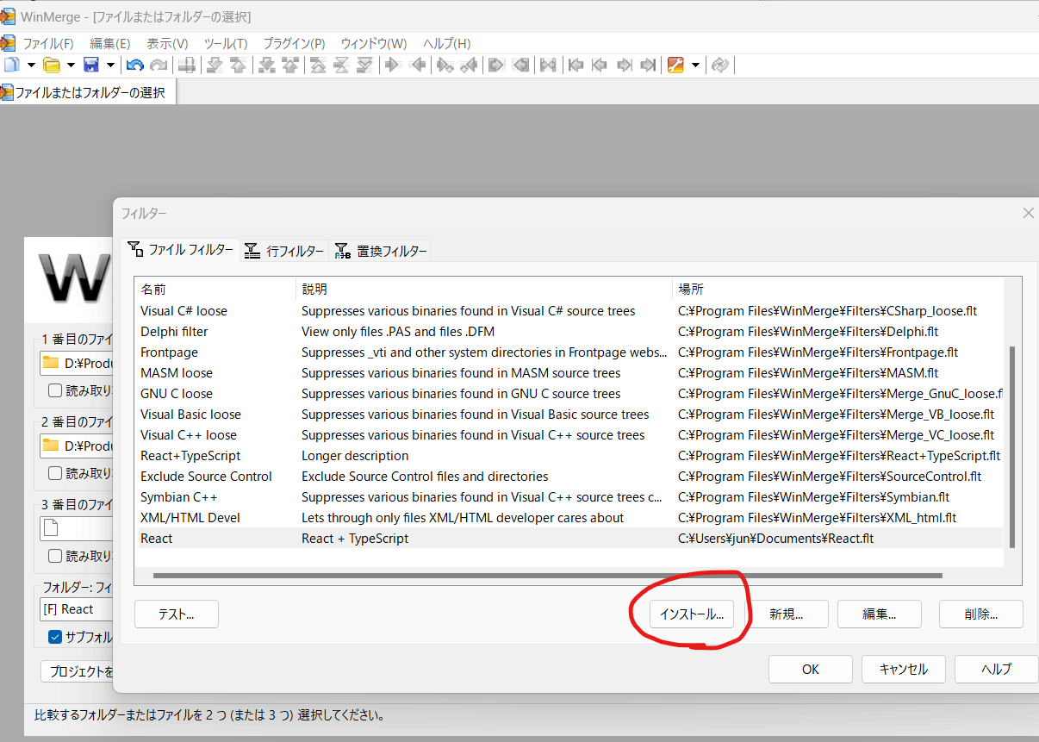Click the left arrow with leading bar icon
Image resolution: width=1039 pixels, height=742 pixels.
point(575,65)
